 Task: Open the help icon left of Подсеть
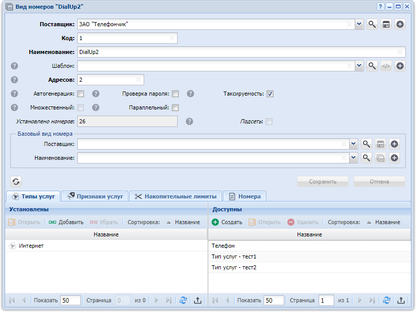(189, 121)
